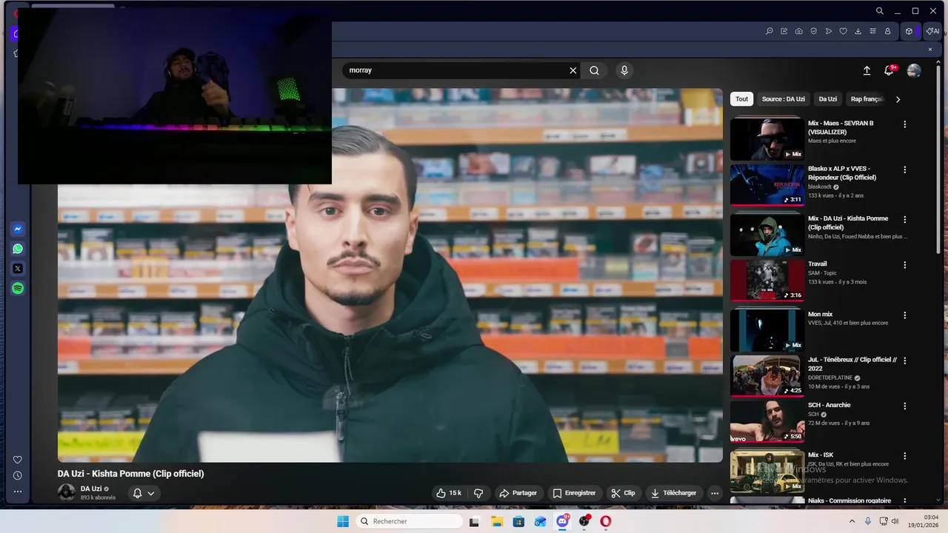
Task: Select the Source : DA Uzi chip
Action: coord(784,99)
